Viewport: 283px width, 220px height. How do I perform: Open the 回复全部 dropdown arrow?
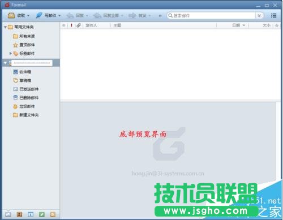(x=122, y=16)
